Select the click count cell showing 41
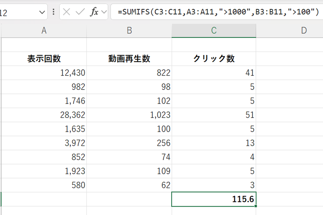This screenshot has width=323, height=215. click(214, 73)
